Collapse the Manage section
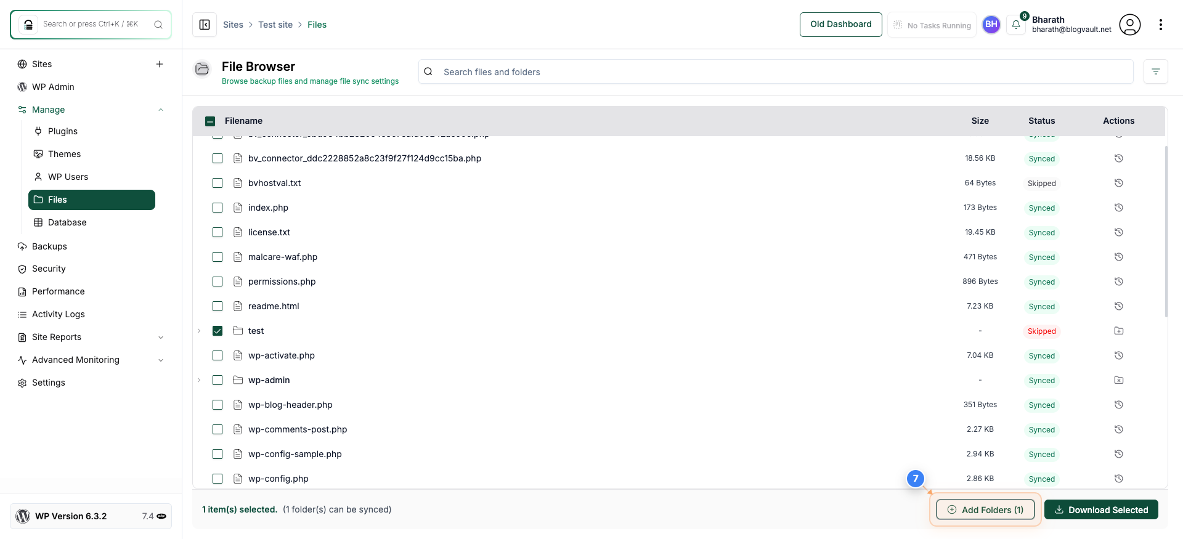The height and width of the screenshot is (539, 1183). [161, 110]
